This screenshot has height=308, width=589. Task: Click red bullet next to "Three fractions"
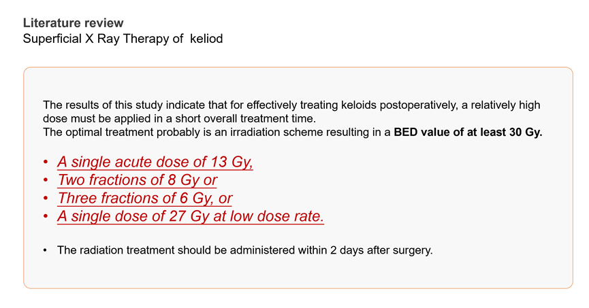pos(45,199)
